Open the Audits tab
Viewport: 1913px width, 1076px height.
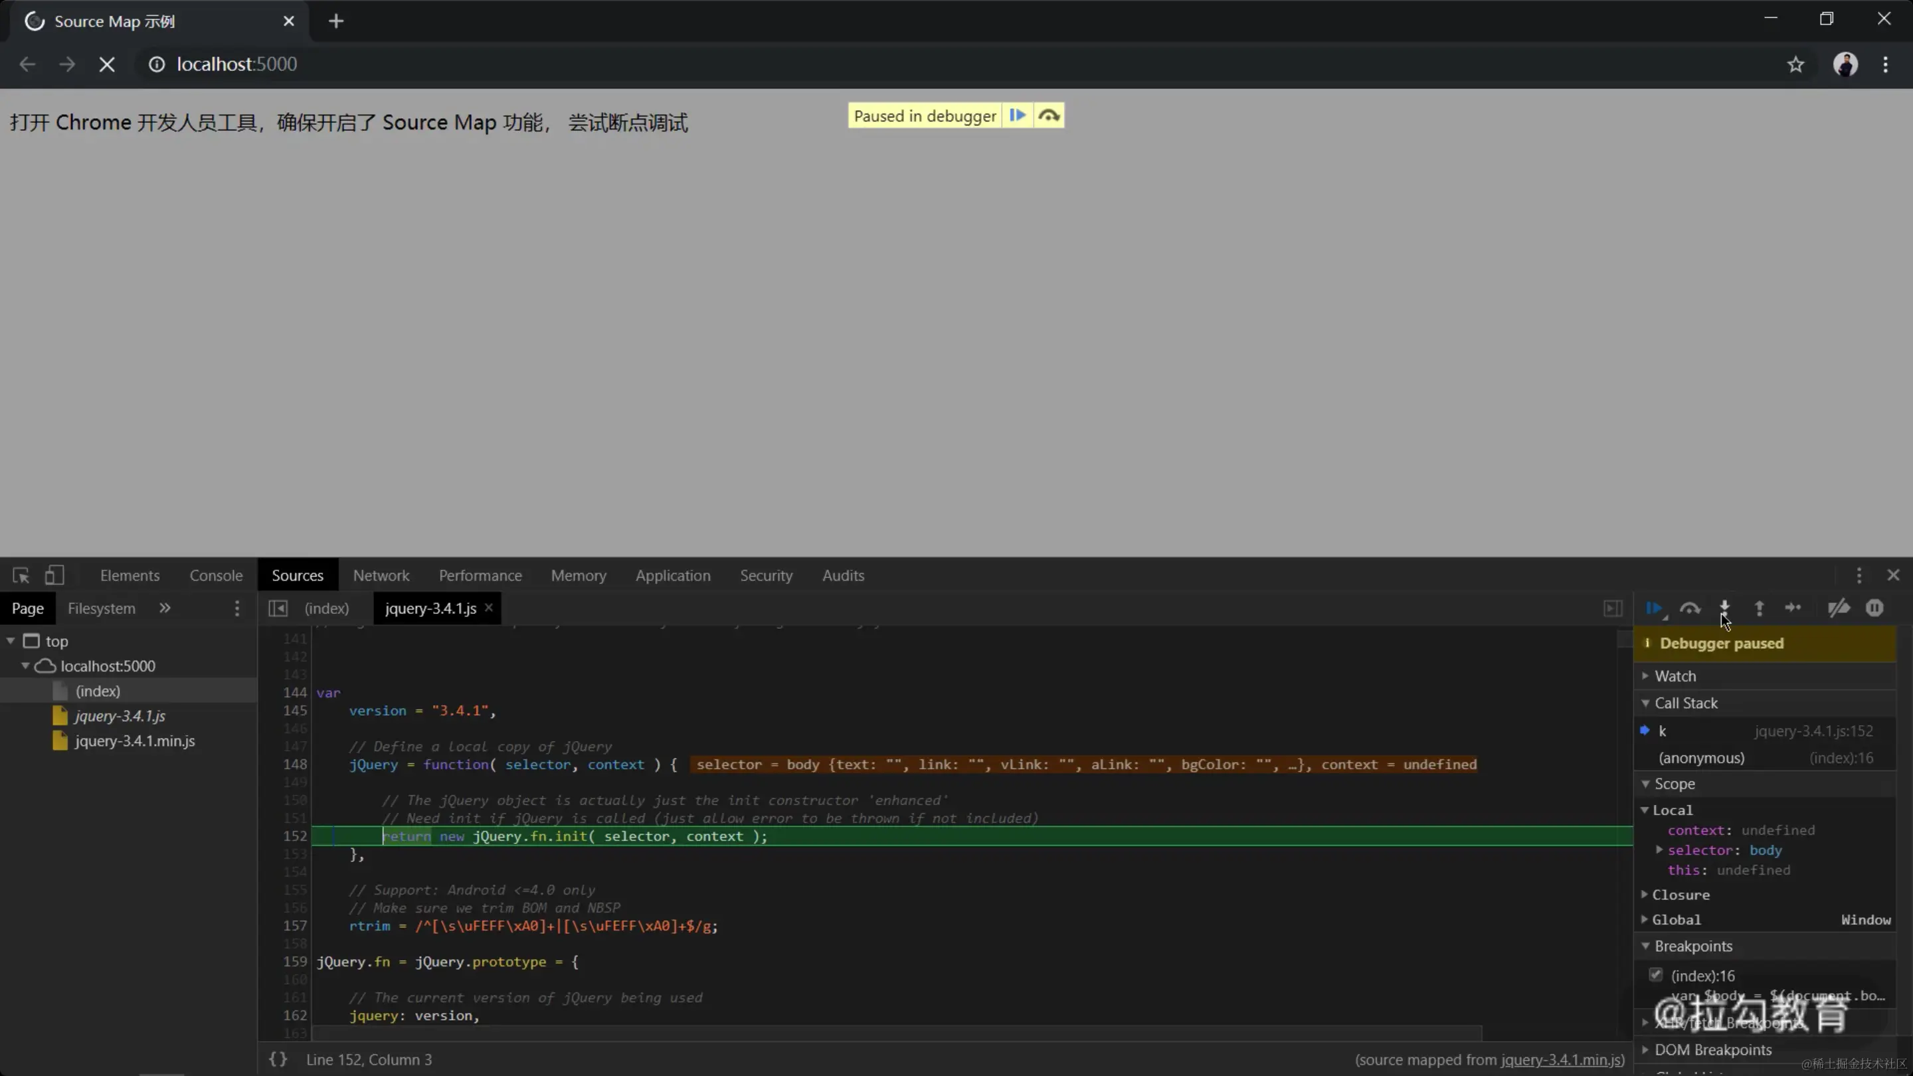(x=843, y=575)
